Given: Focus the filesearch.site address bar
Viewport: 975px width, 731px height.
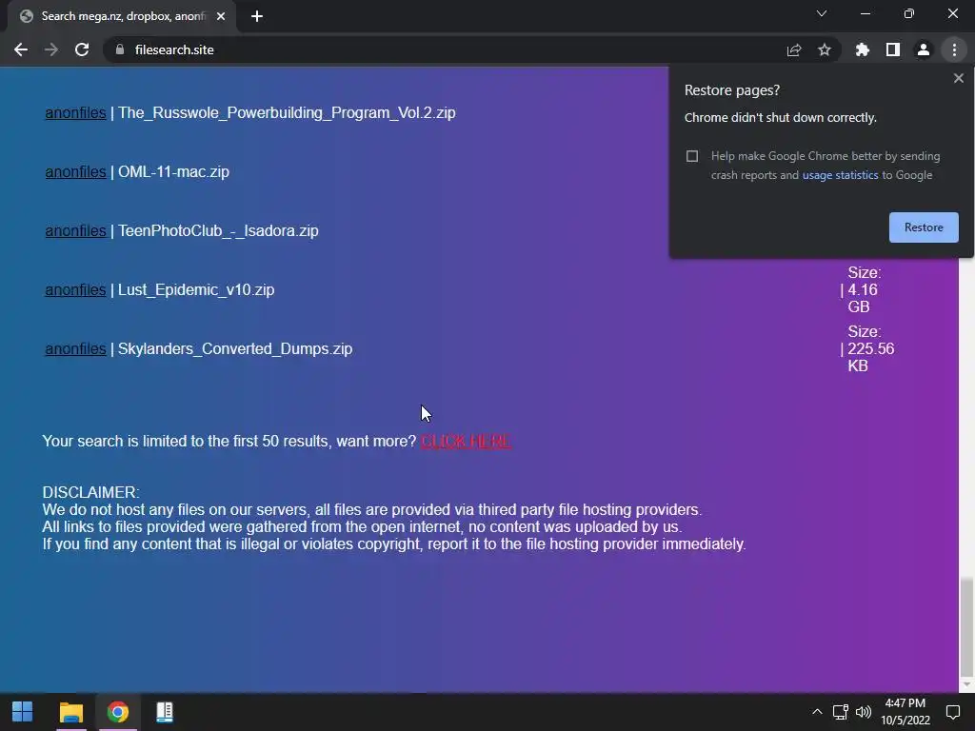Looking at the screenshot, I should (448, 49).
